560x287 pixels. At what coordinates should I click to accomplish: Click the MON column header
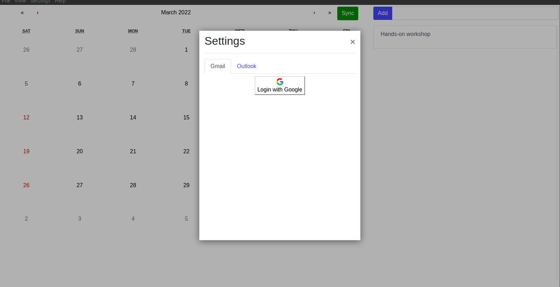(133, 31)
